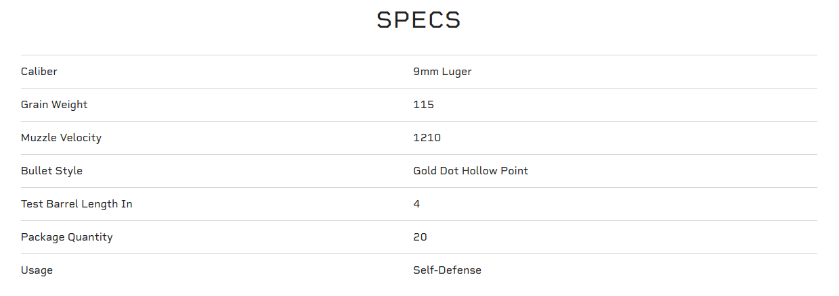839x296 pixels.
Task: Select the Muzzle Velocity label
Action: point(61,138)
